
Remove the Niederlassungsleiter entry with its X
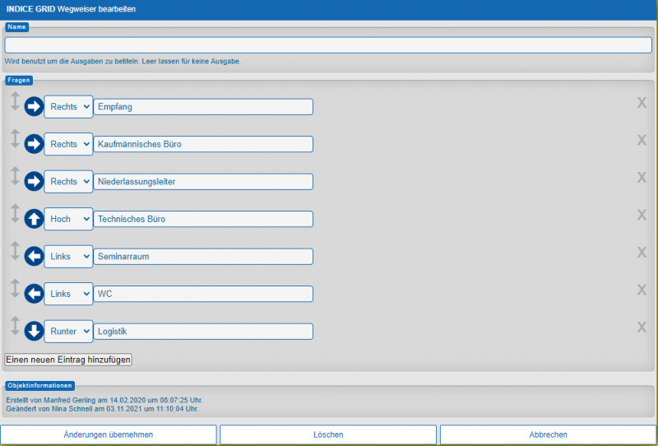642,177
